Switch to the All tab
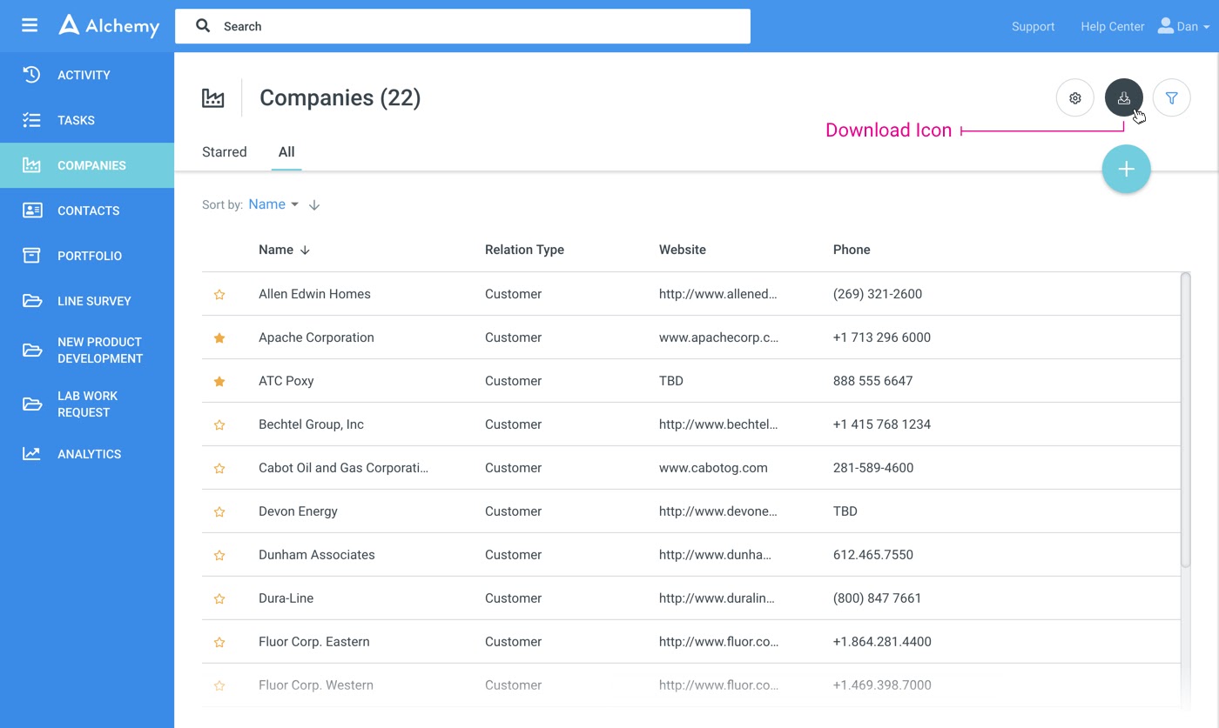Viewport: 1219px width, 728px height. (x=286, y=152)
